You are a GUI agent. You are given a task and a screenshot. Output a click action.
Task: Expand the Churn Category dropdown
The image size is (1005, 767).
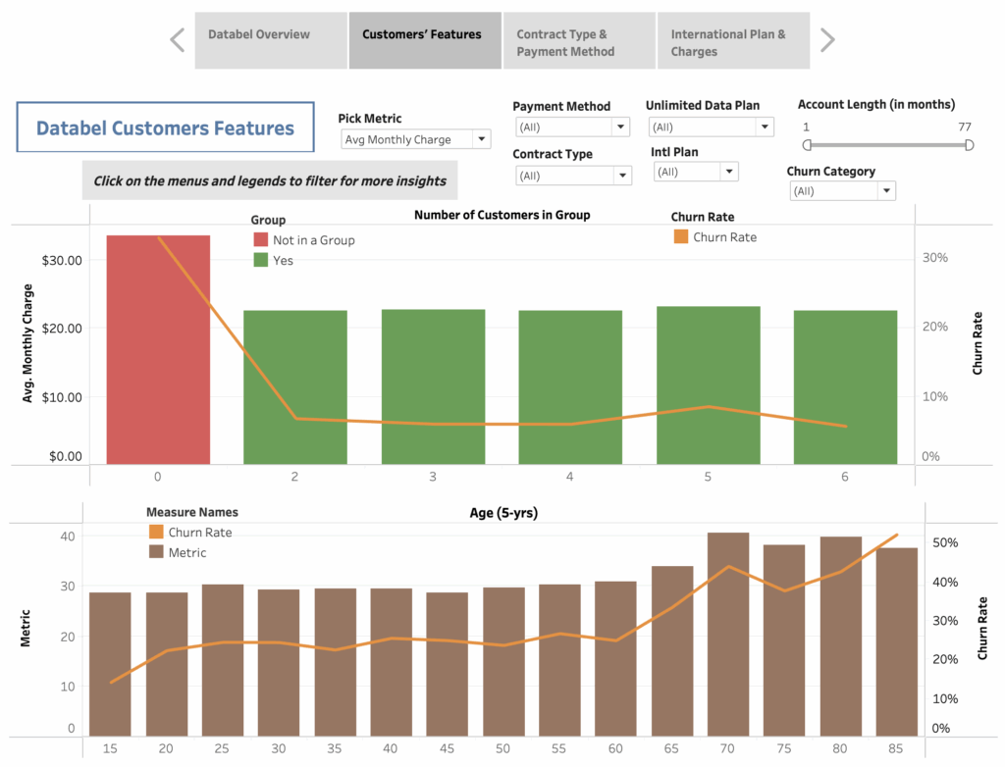pyautogui.click(x=885, y=191)
